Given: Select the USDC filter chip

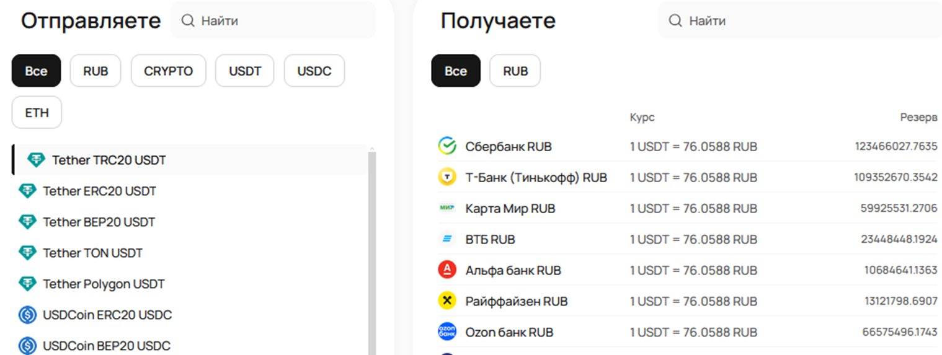Looking at the screenshot, I should tap(314, 71).
